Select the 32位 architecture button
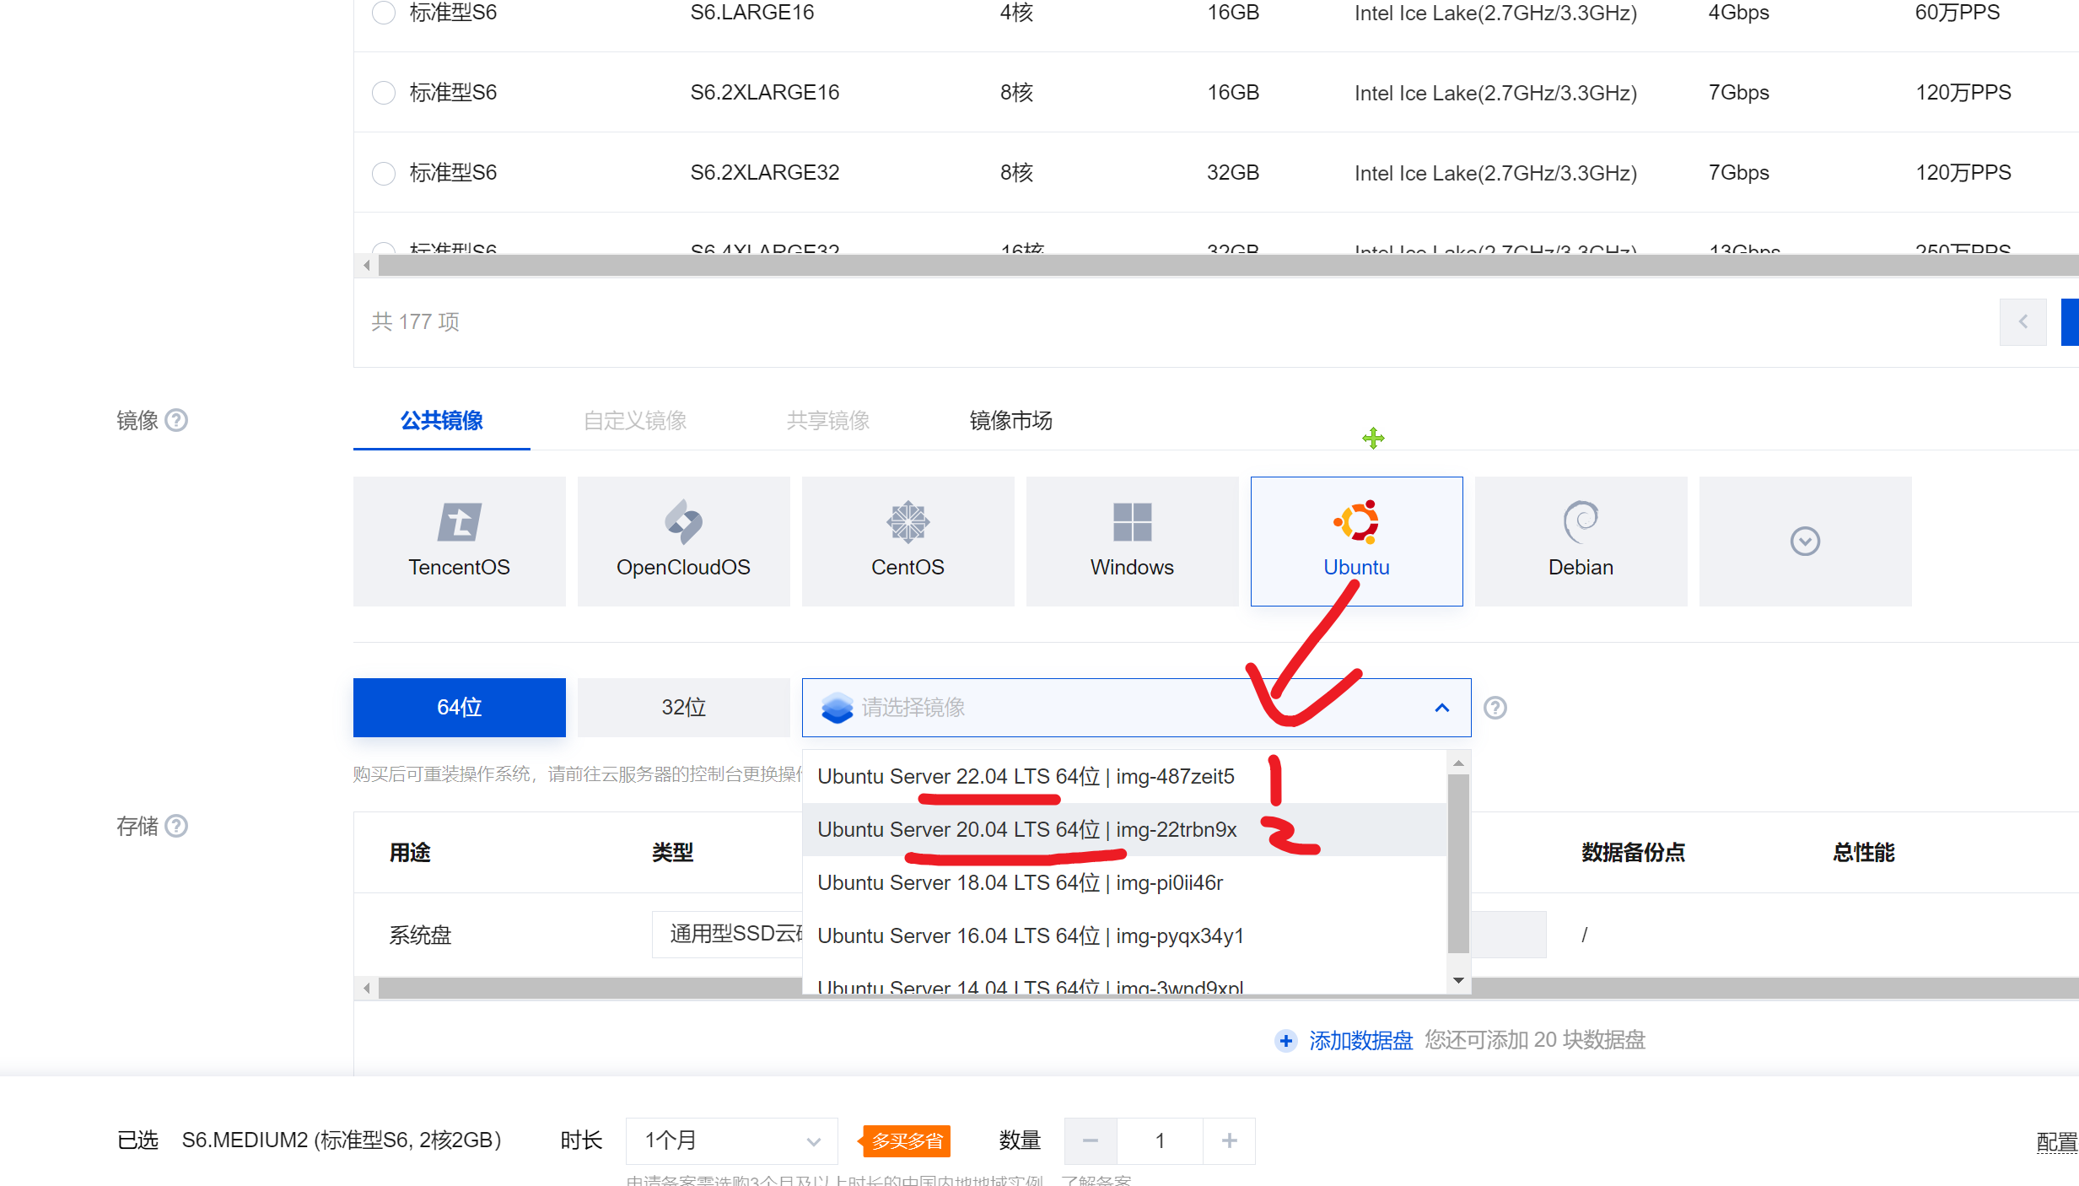This screenshot has width=2079, height=1186. pyautogui.click(x=684, y=707)
